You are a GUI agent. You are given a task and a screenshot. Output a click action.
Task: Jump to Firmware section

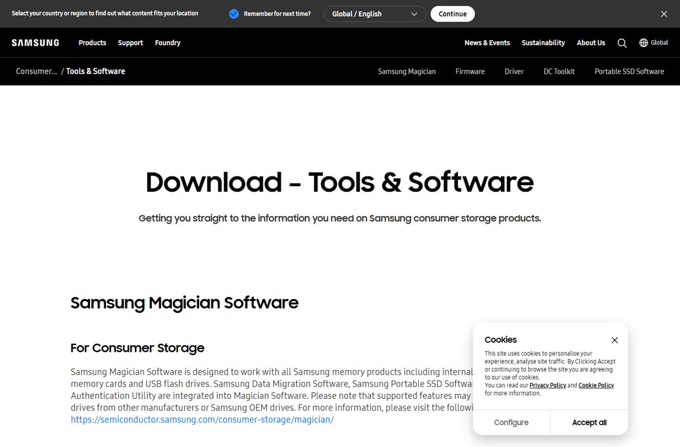coord(470,71)
